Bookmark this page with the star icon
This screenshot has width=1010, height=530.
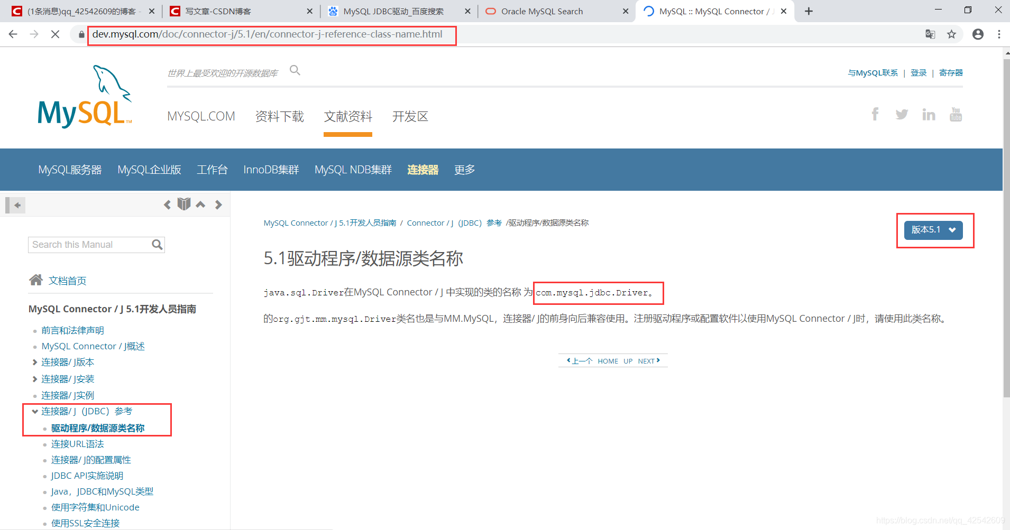point(952,34)
